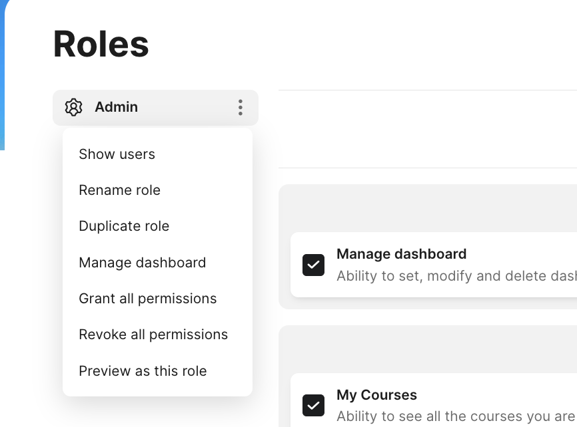Select the Admin role name
Image resolution: width=577 pixels, height=427 pixels.
click(117, 107)
